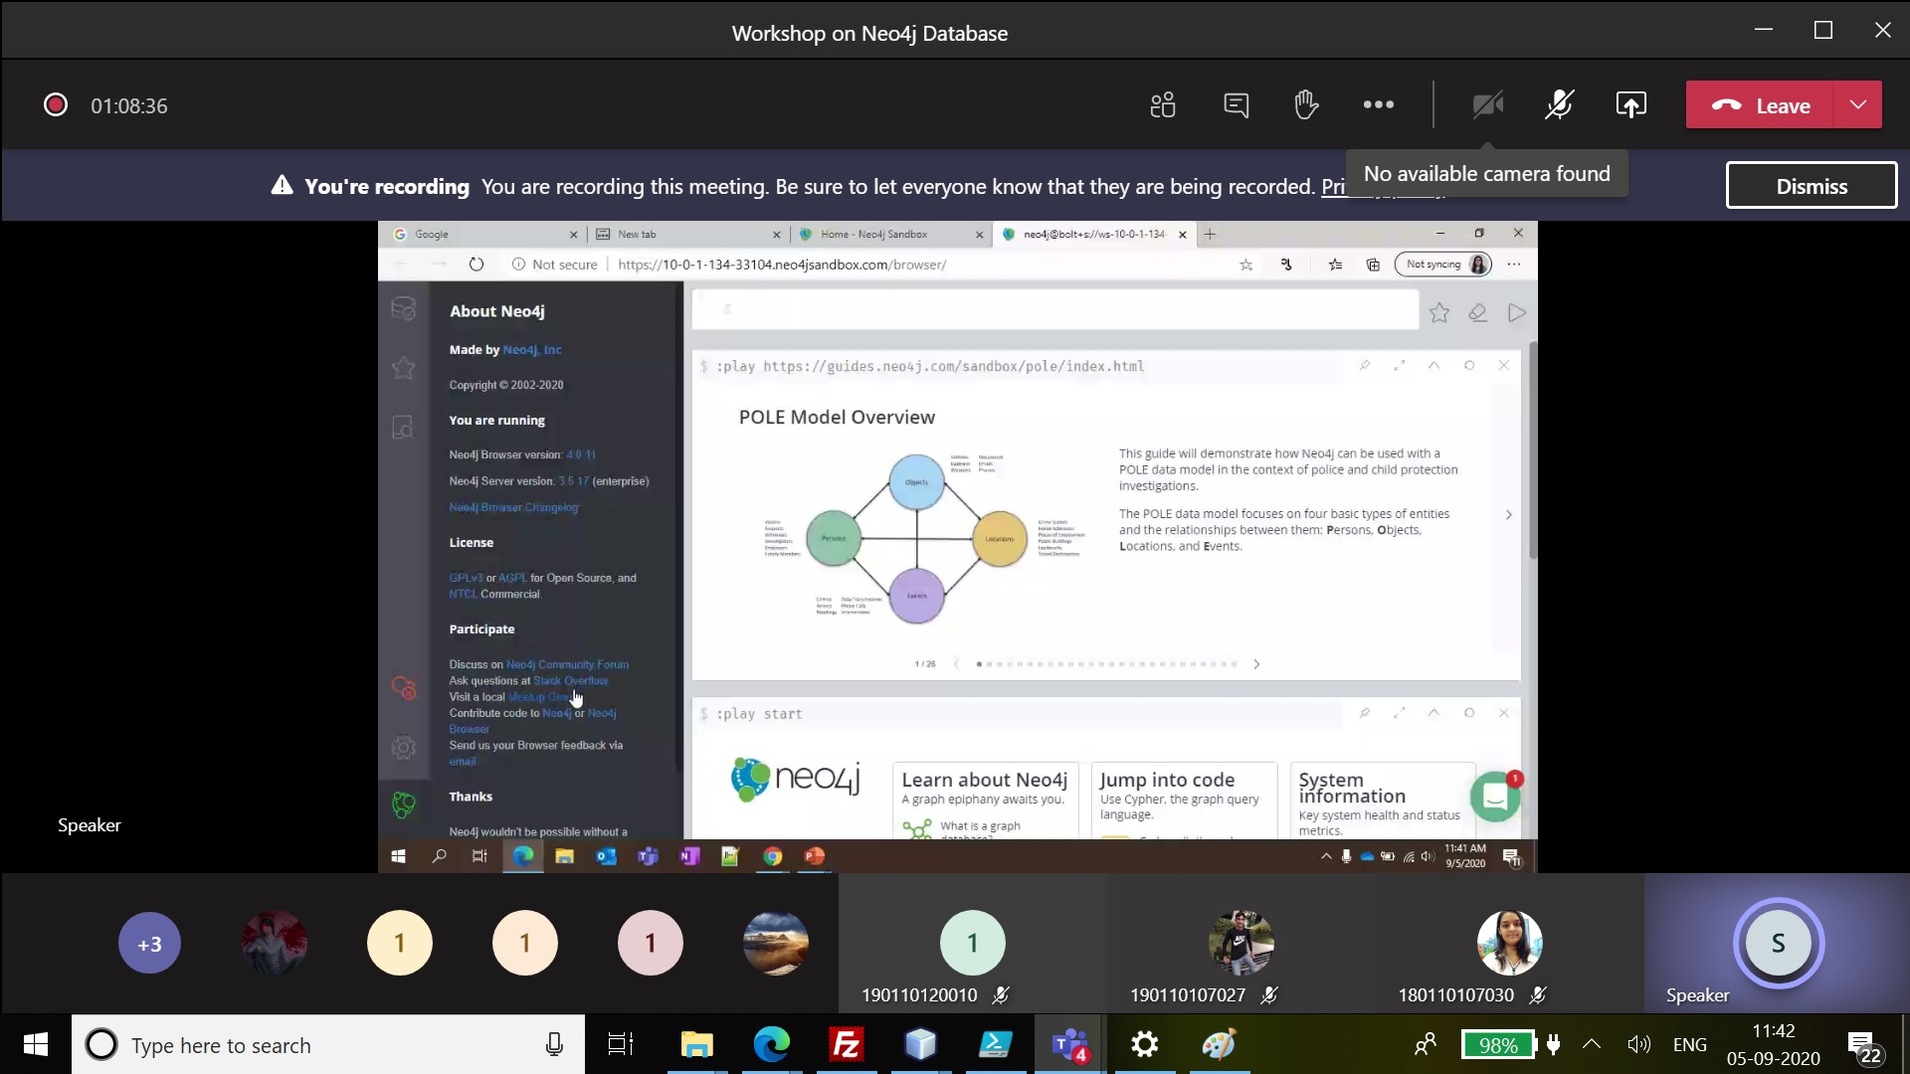Open the Windows notification center icon
Screen dimensions: 1910x1074
pyautogui.click(x=1862, y=1046)
